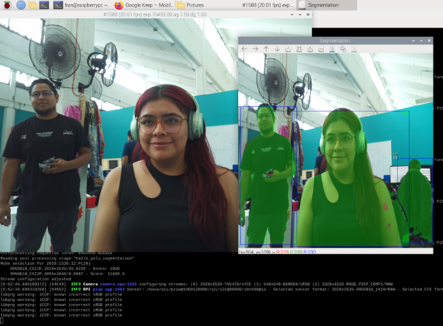The image size is (443, 326).
Task: Reset Segmentation zoom to original size
Action: coord(288,49)
